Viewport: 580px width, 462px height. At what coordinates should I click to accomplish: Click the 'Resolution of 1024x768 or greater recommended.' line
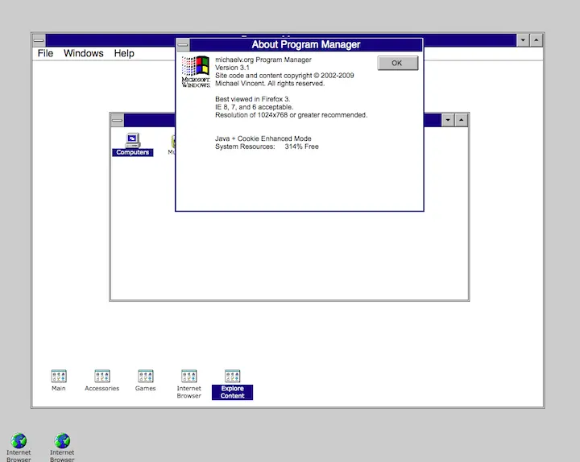tap(291, 115)
